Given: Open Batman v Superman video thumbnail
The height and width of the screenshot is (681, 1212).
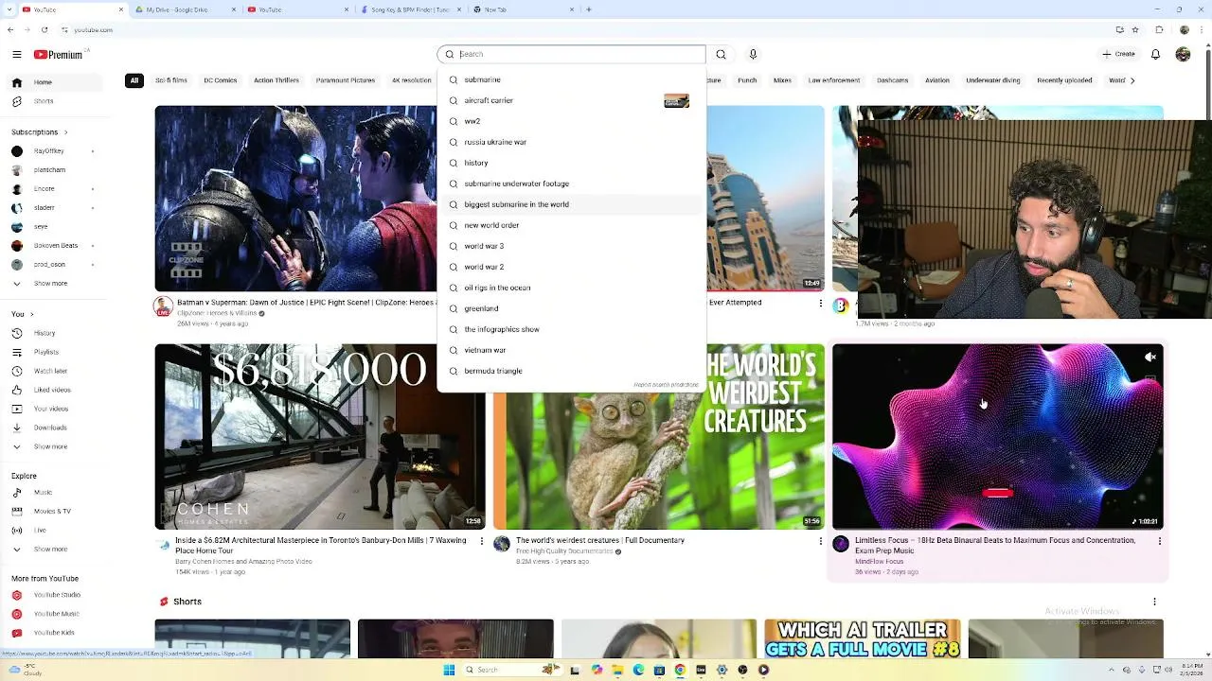Looking at the screenshot, I should (295, 199).
